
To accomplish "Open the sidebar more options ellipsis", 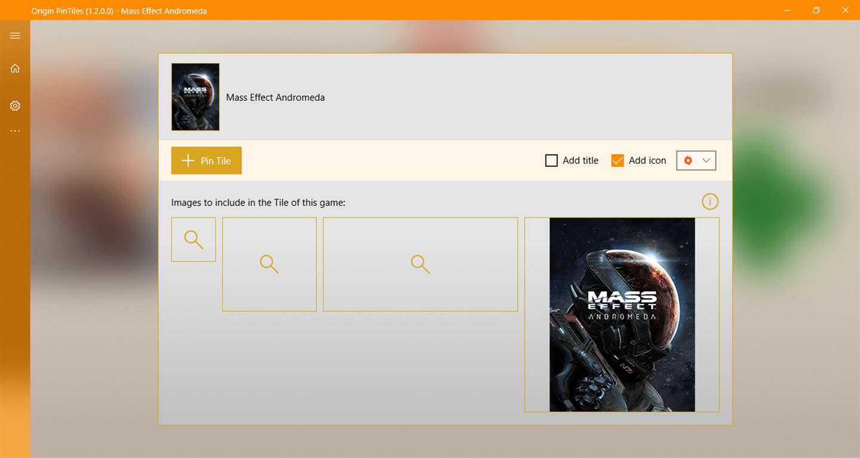I will coord(15,131).
